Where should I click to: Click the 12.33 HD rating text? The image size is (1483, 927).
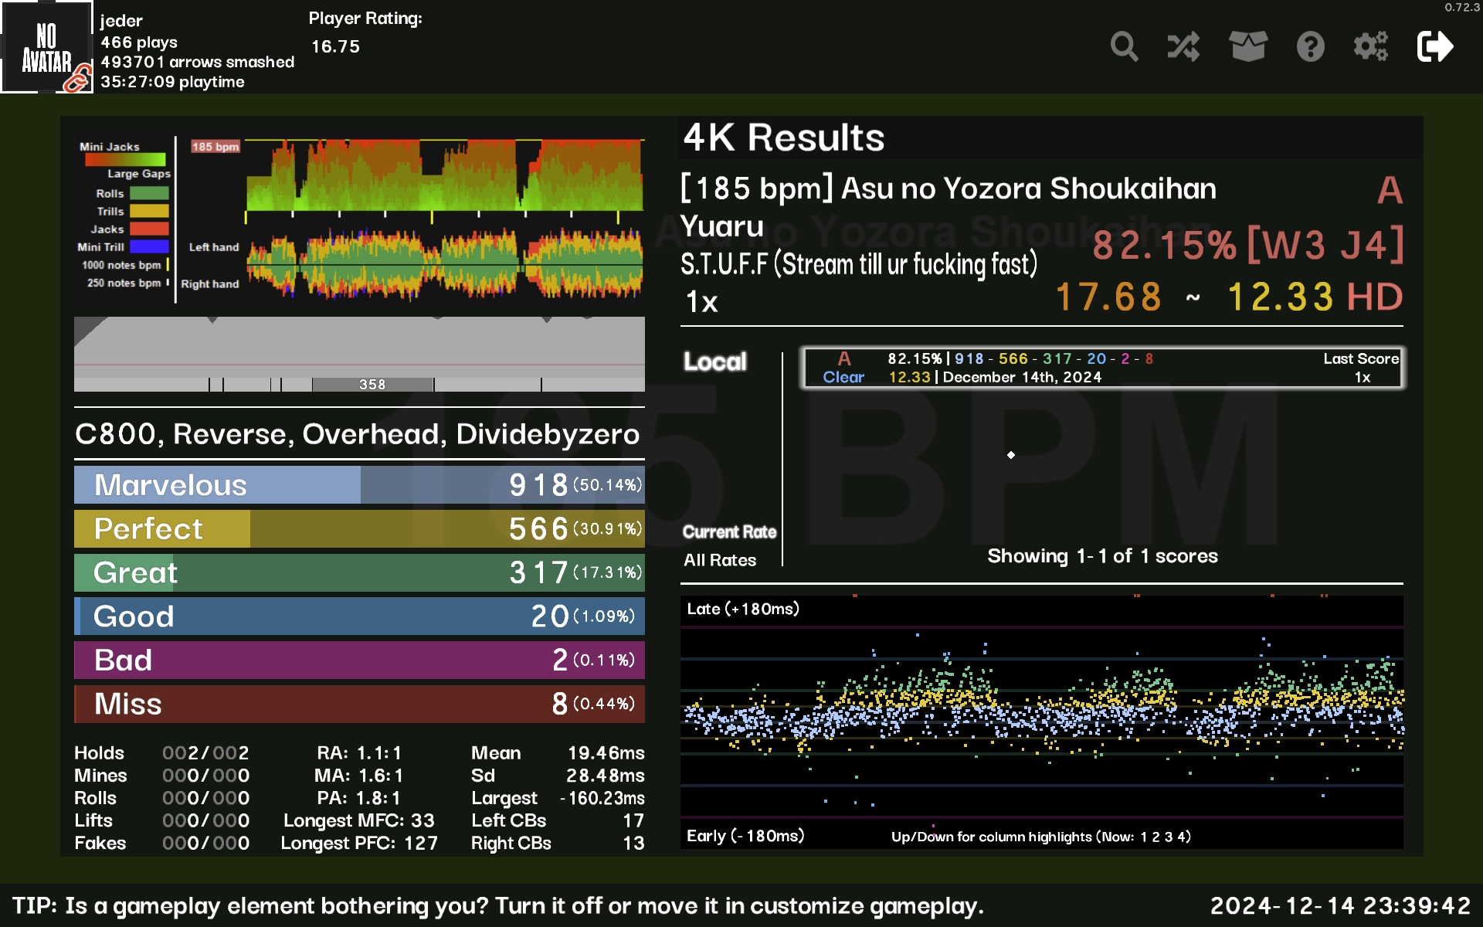pyautogui.click(x=1315, y=297)
